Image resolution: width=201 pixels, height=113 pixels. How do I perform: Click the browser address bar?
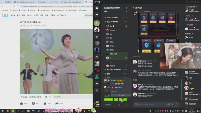pos(57,6)
